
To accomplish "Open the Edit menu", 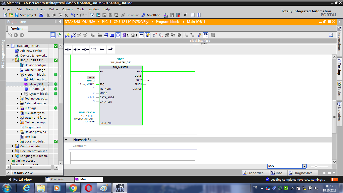I will [x=19, y=9].
